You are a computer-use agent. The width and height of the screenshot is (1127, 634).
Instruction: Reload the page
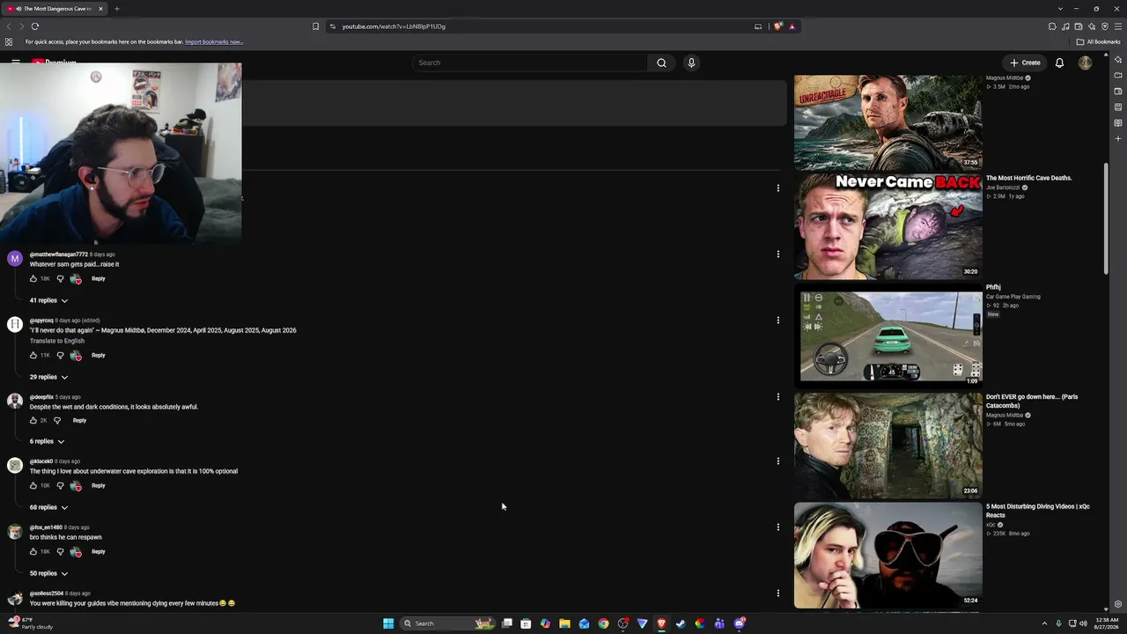[35, 26]
